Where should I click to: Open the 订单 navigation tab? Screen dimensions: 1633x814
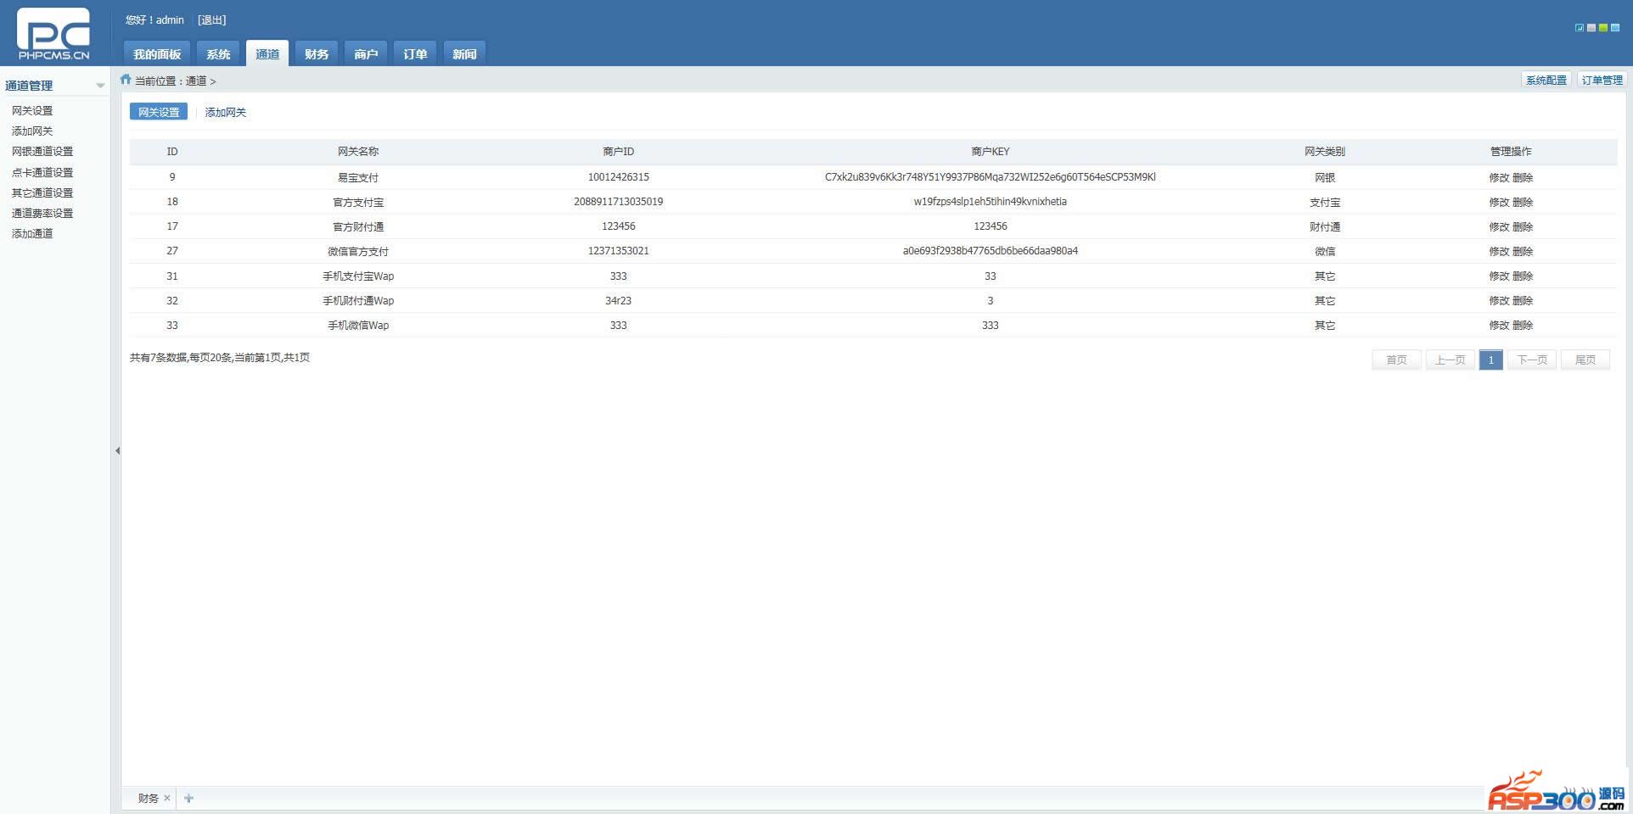point(415,54)
